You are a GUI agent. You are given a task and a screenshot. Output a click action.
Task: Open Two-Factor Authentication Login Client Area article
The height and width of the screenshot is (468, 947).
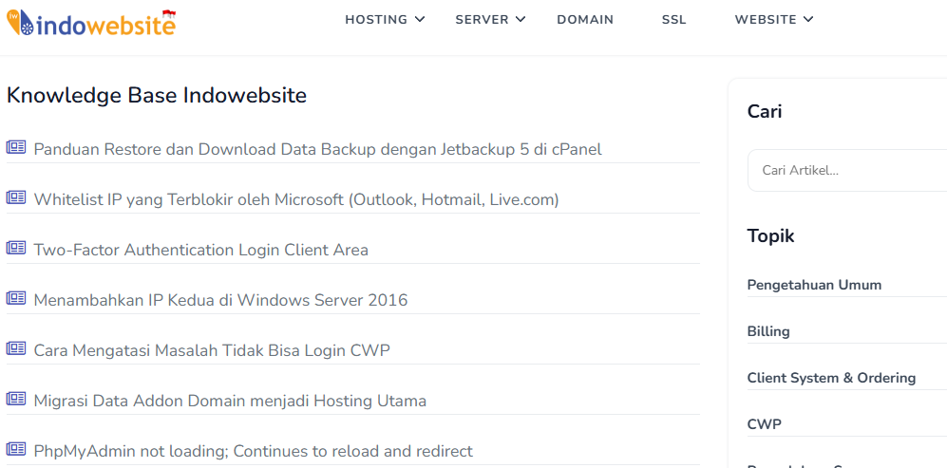click(x=201, y=250)
